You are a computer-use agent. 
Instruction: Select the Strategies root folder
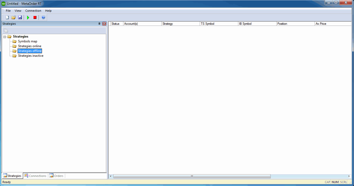pyautogui.click(x=20, y=37)
